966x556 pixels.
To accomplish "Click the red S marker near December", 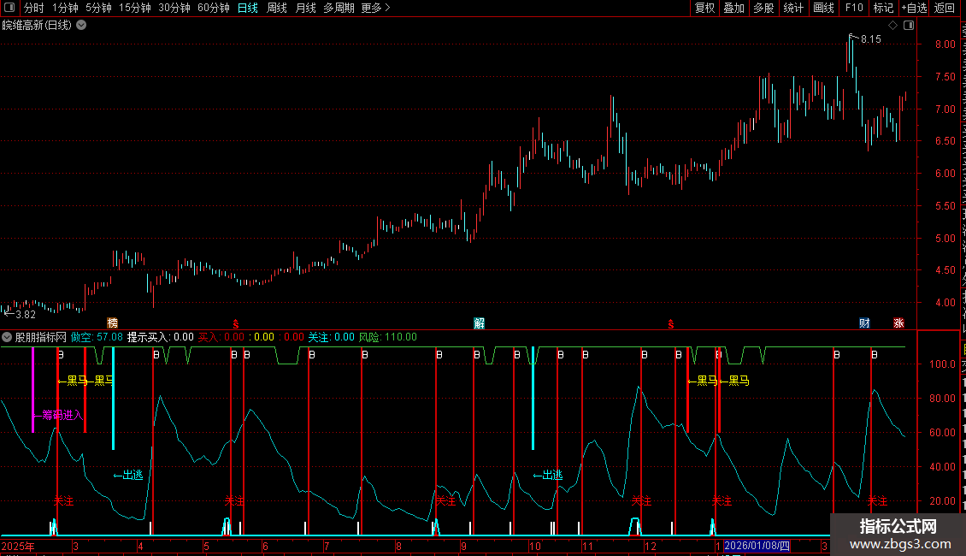I will 671,324.
